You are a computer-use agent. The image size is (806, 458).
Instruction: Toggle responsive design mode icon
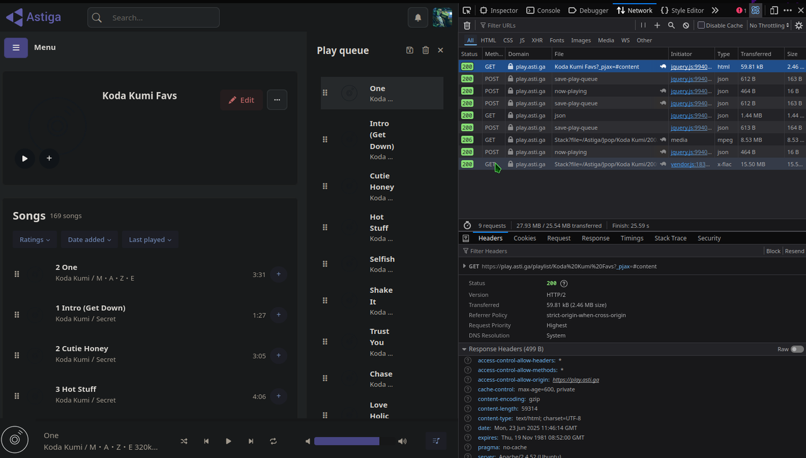(x=774, y=10)
